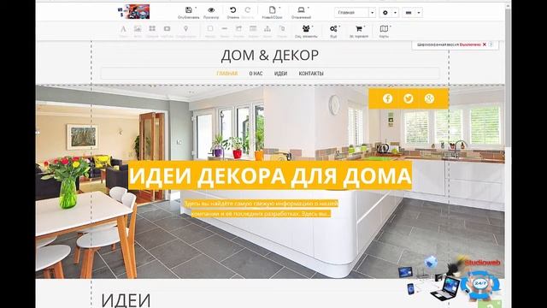Viewport: 547px width, 308px height.
Task: Open the New/Reset page icon
Action: (272, 9)
